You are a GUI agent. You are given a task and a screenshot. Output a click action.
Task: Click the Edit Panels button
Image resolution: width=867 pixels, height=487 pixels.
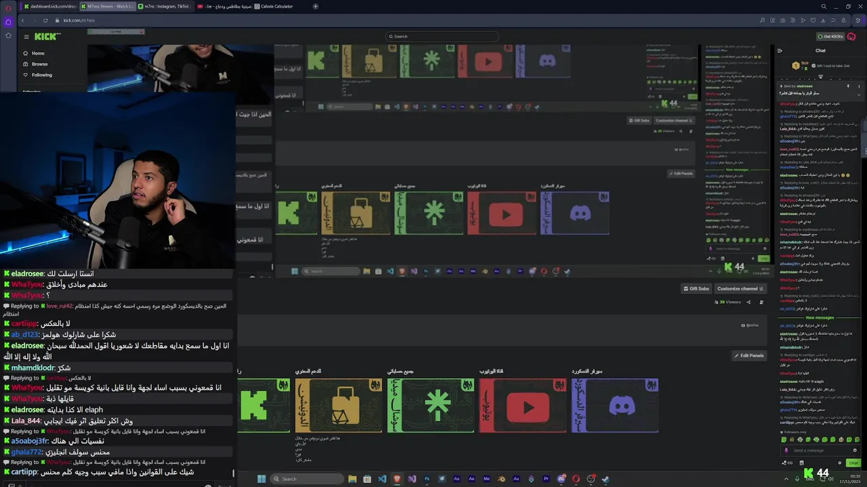tap(749, 356)
